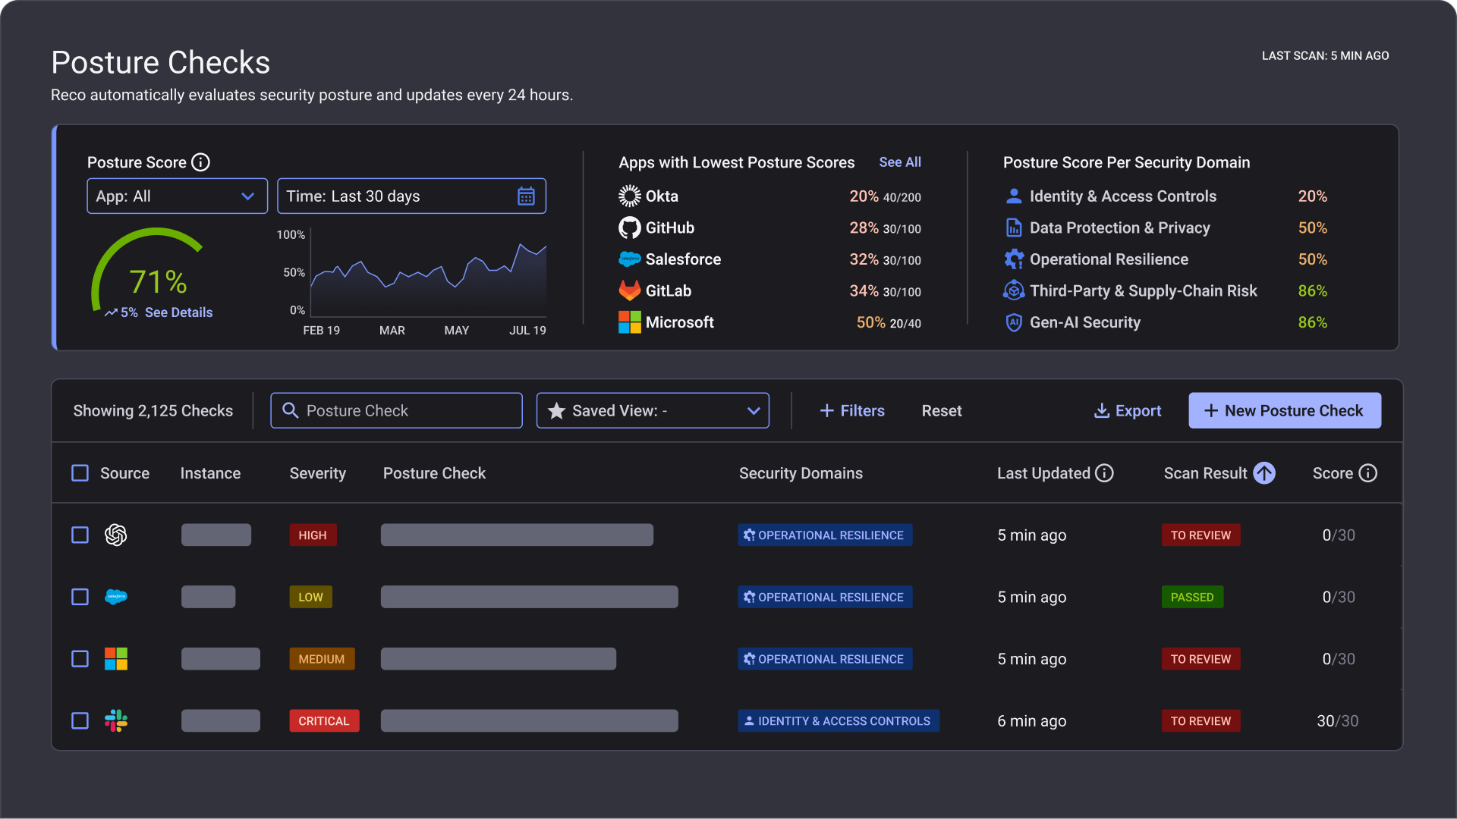Open the See All link
The width and height of the screenshot is (1457, 819).
(900, 162)
